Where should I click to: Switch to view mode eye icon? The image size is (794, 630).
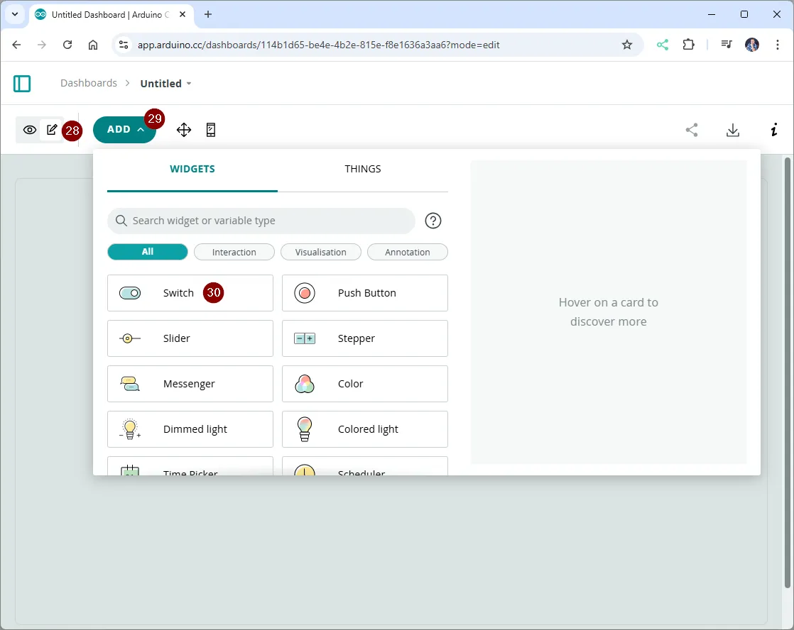(x=30, y=130)
